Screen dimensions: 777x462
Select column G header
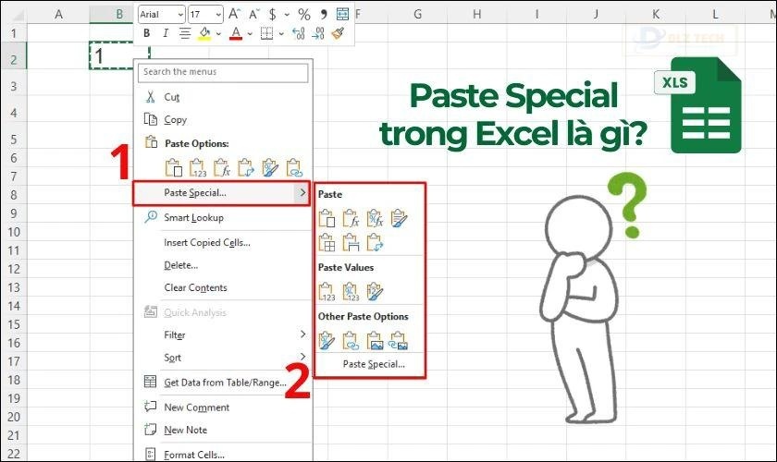tap(418, 15)
